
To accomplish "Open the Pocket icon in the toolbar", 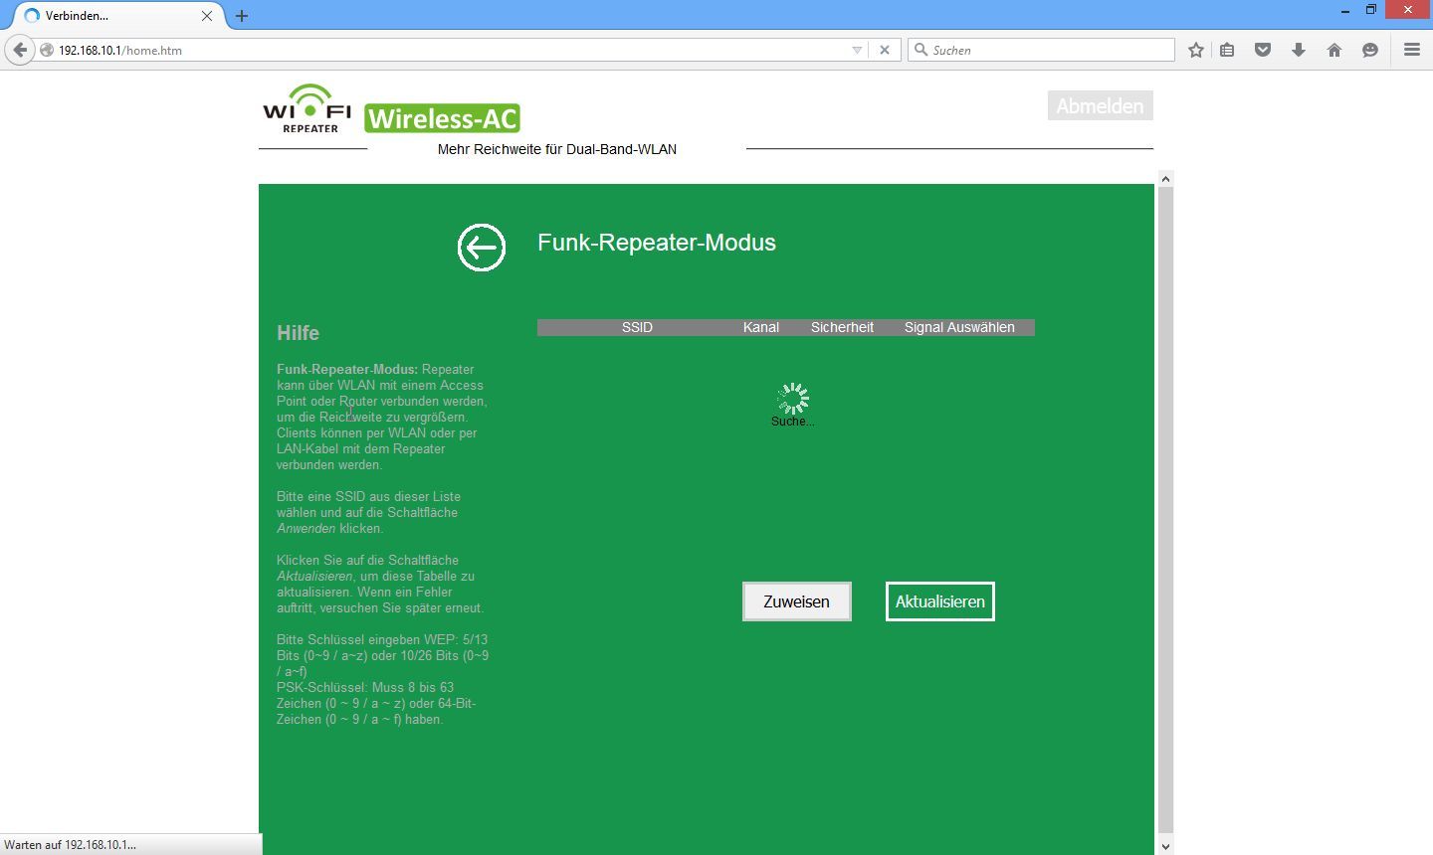I will click(x=1263, y=50).
